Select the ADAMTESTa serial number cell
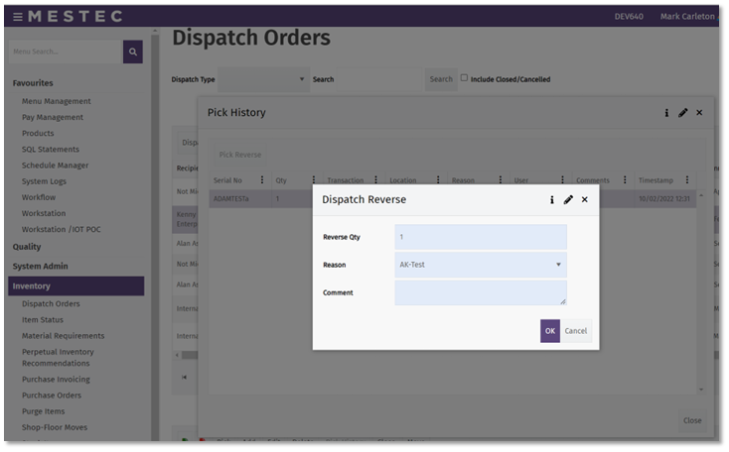 pos(239,198)
